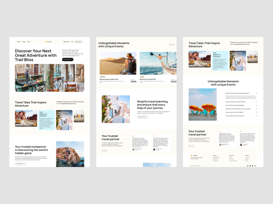Click the next testimonial arrow in the right panel
Viewport: 273px width, 204px height.
coord(192,146)
